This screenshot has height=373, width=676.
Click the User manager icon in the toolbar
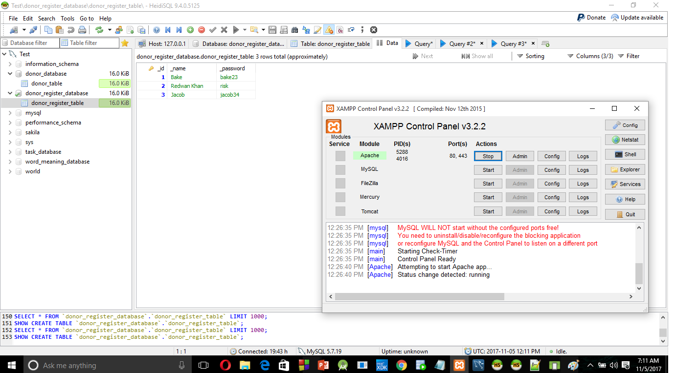(x=119, y=30)
